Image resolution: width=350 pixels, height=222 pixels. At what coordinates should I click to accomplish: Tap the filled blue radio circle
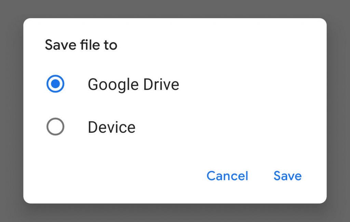pyautogui.click(x=55, y=84)
